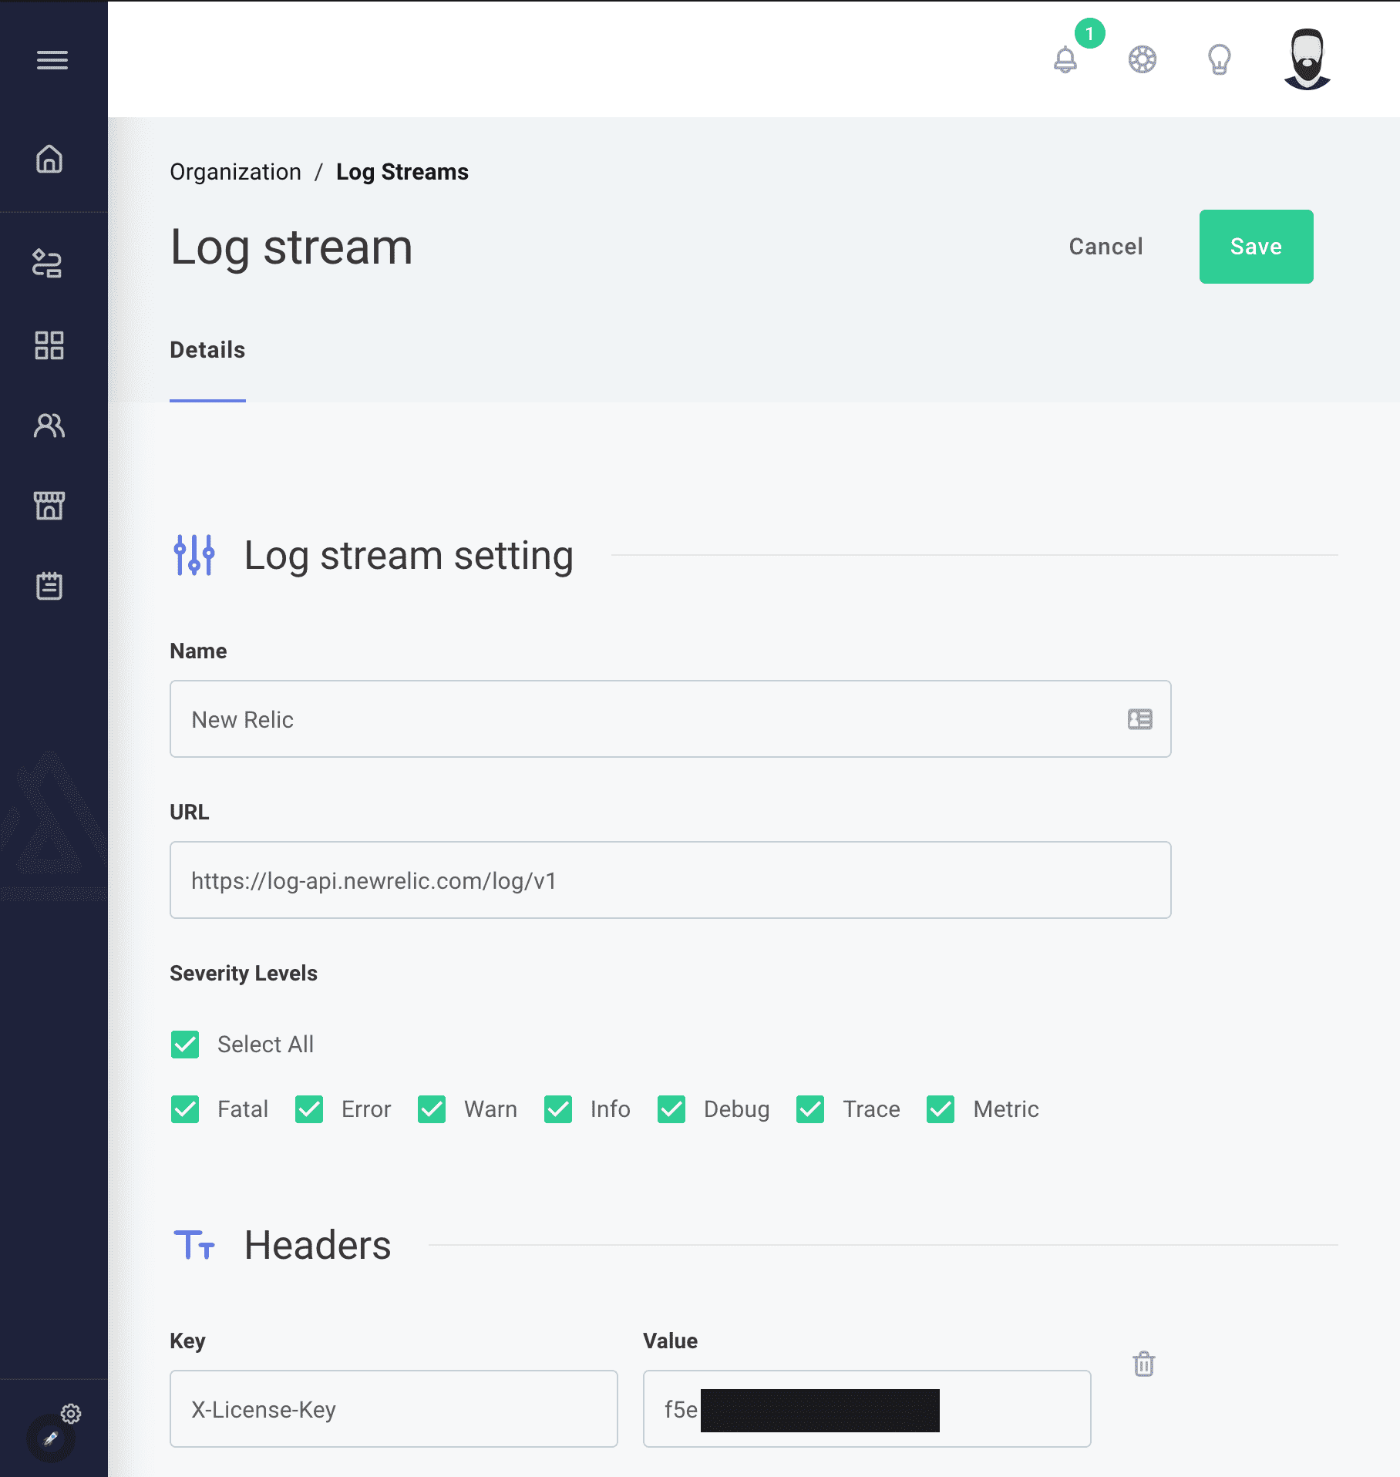Uncheck the Select All severity checkbox
The width and height of the screenshot is (1400, 1477).
coord(185,1045)
